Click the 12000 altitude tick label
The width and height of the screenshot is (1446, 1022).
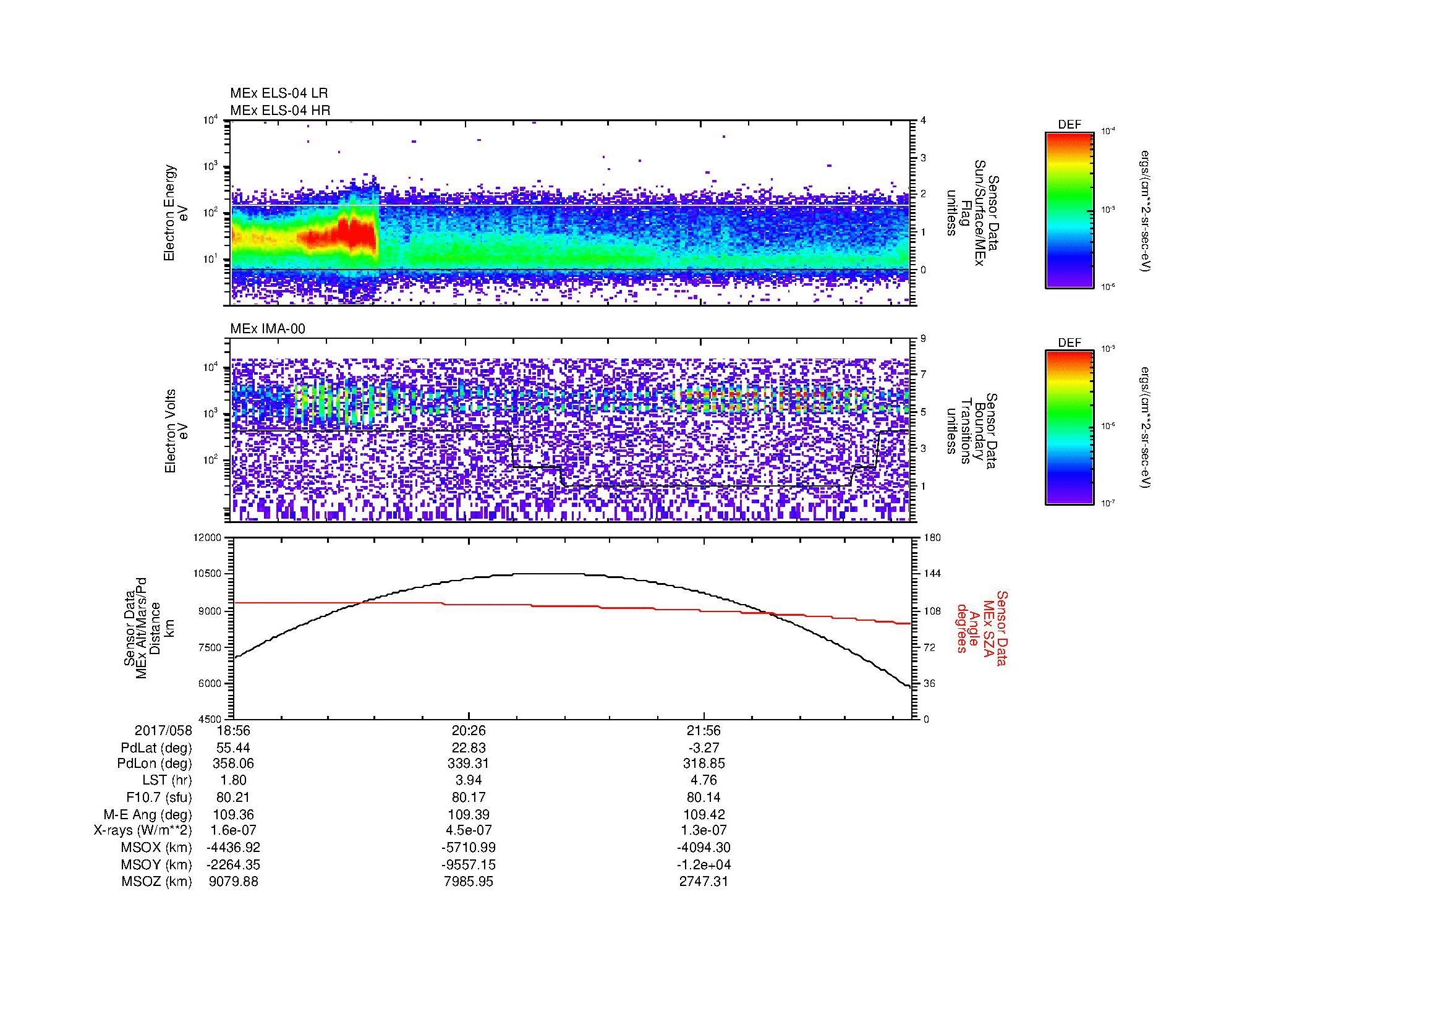208,538
